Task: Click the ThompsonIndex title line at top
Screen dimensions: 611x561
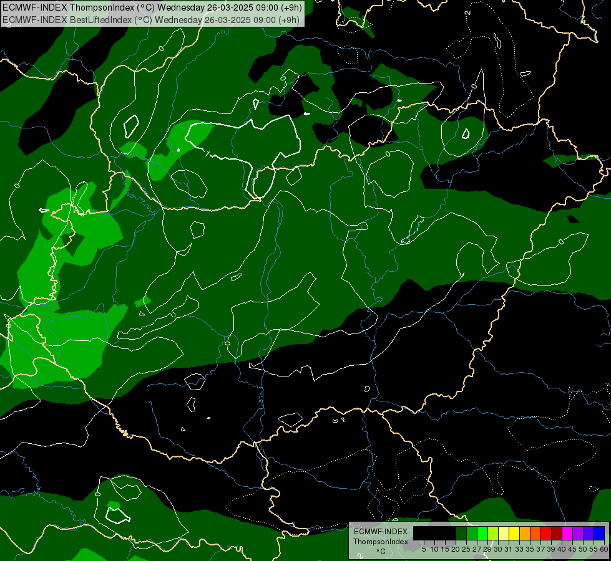Action: coord(152,7)
